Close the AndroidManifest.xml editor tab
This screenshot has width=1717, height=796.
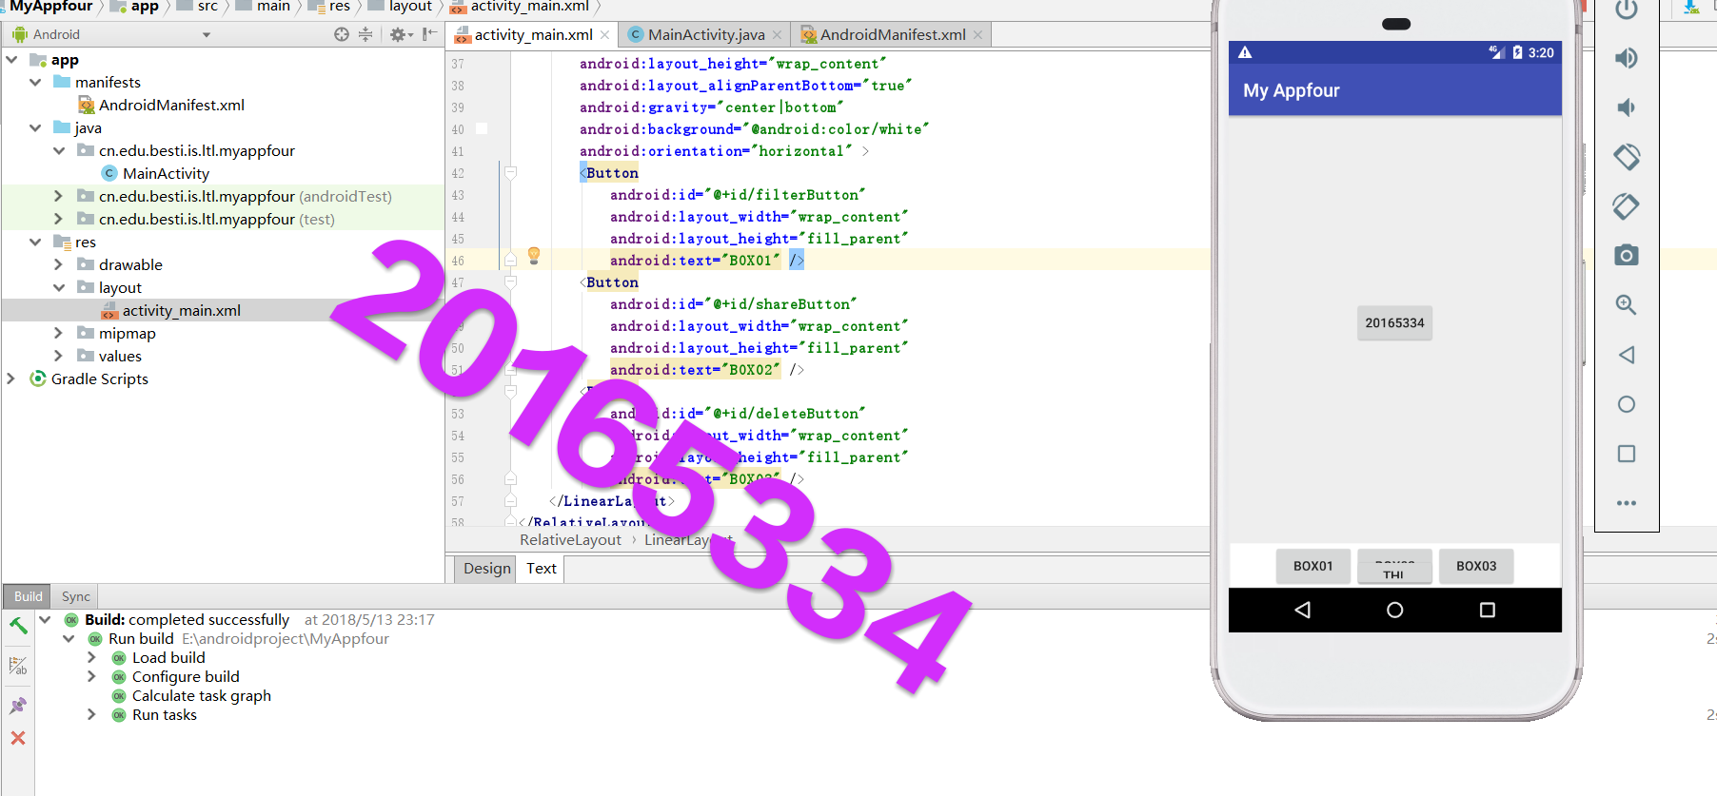pyautogui.click(x=977, y=35)
